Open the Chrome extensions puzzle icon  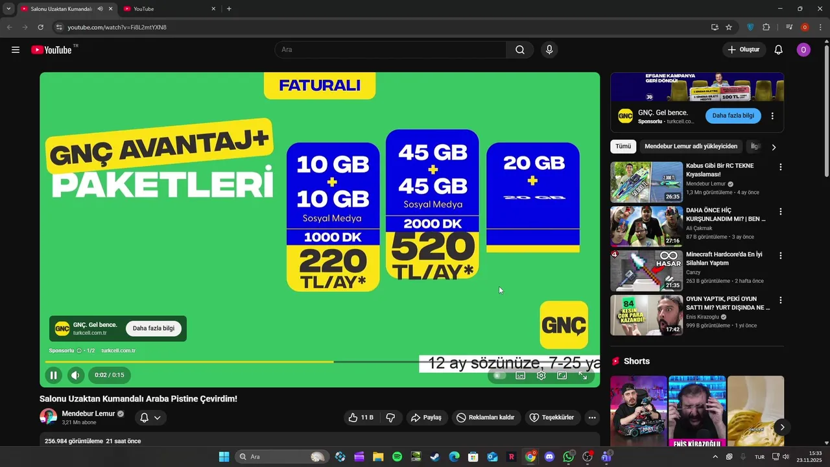(x=766, y=27)
